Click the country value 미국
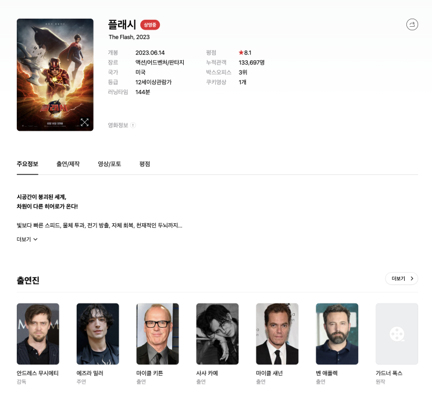Image resolution: width=432 pixels, height=400 pixels. (x=140, y=73)
